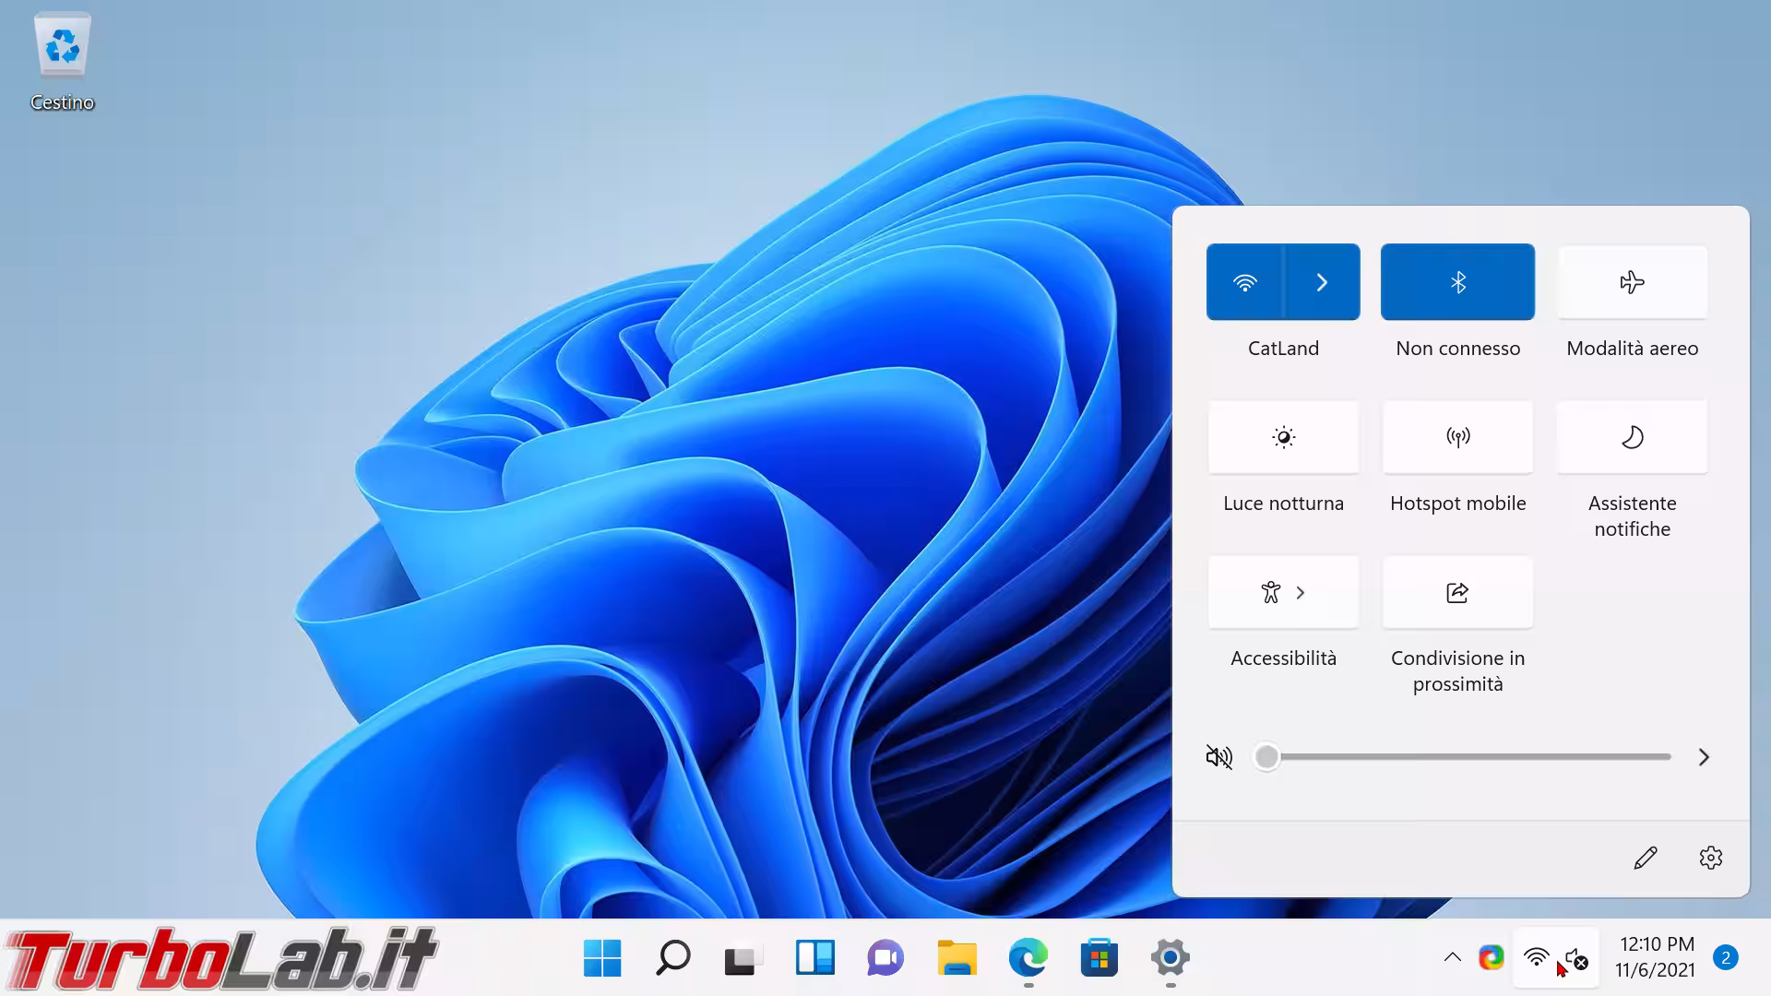Screen dimensions: 1771x996
Task: Turn off the Bluetooth quick toggle
Action: pos(1457,282)
